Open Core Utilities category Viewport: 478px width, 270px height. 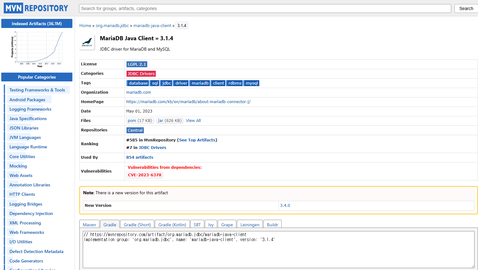click(x=22, y=157)
